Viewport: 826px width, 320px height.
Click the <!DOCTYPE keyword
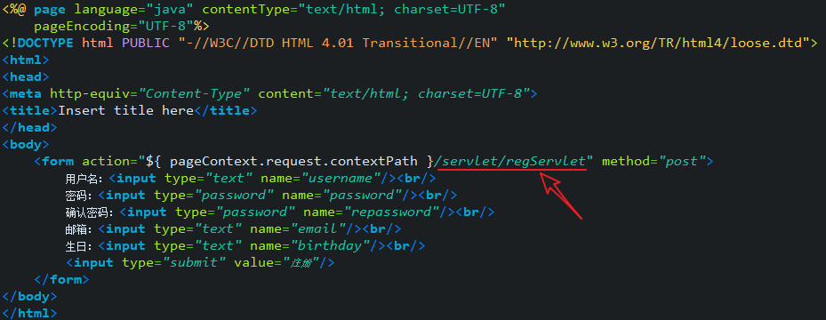(38, 44)
